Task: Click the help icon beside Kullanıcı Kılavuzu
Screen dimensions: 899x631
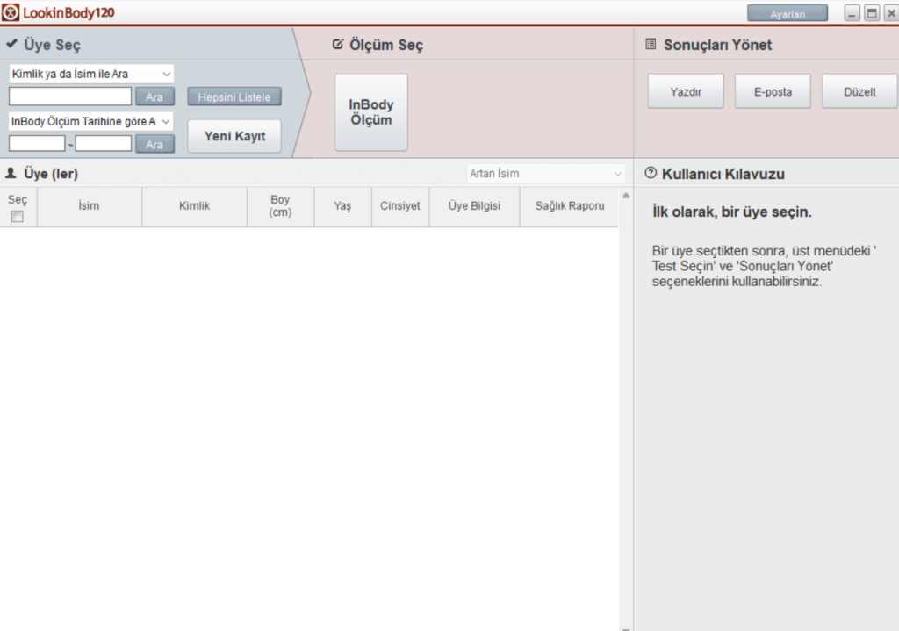Action: coord(651,174)
